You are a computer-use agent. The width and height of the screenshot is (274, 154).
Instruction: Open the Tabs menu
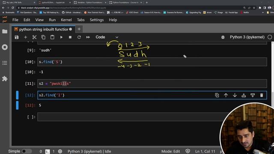pos(81,20)
